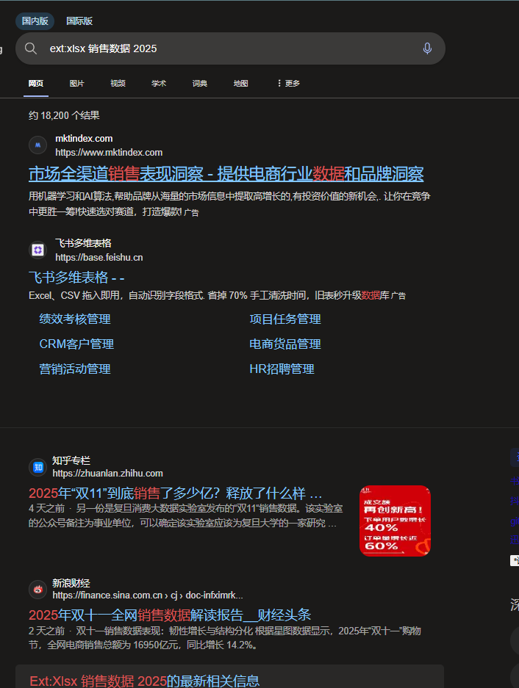Click the 新浪财经 site name
The height and width of the screenshot is (688, 519).
pyautogui.click(x=71, y=583)
